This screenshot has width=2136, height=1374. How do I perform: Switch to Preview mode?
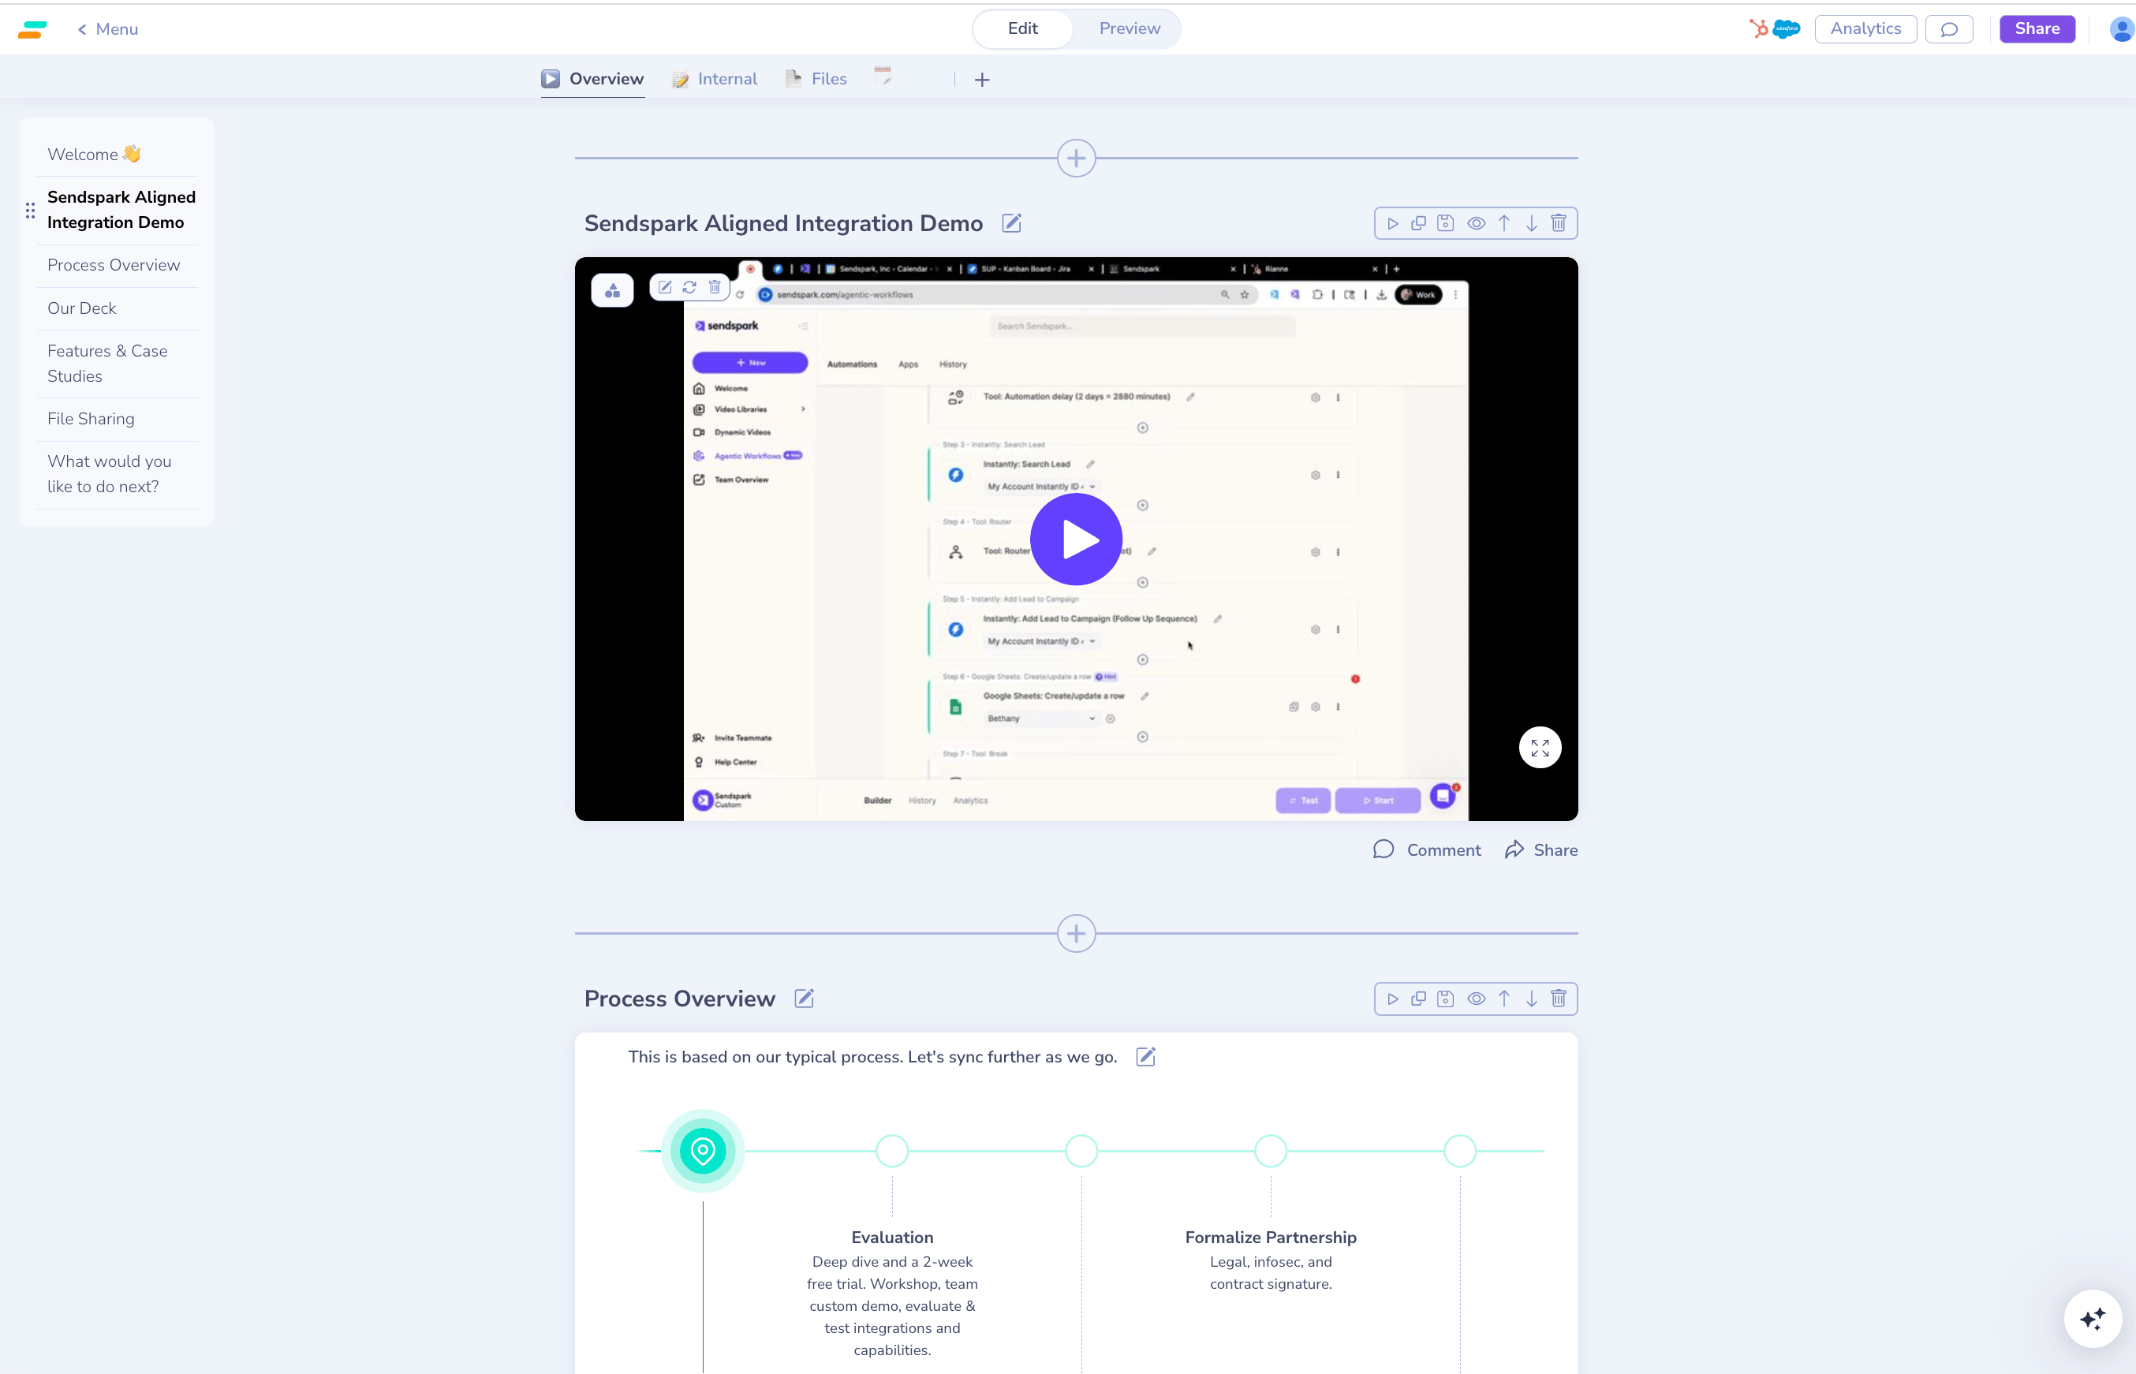tap(1130, 28)
